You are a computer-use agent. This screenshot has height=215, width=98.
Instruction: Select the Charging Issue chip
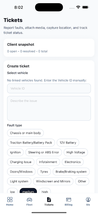(21, 162)
